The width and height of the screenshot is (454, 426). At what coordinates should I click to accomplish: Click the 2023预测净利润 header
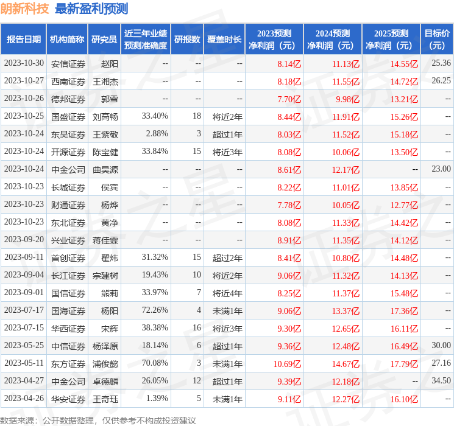pos(274,40)
